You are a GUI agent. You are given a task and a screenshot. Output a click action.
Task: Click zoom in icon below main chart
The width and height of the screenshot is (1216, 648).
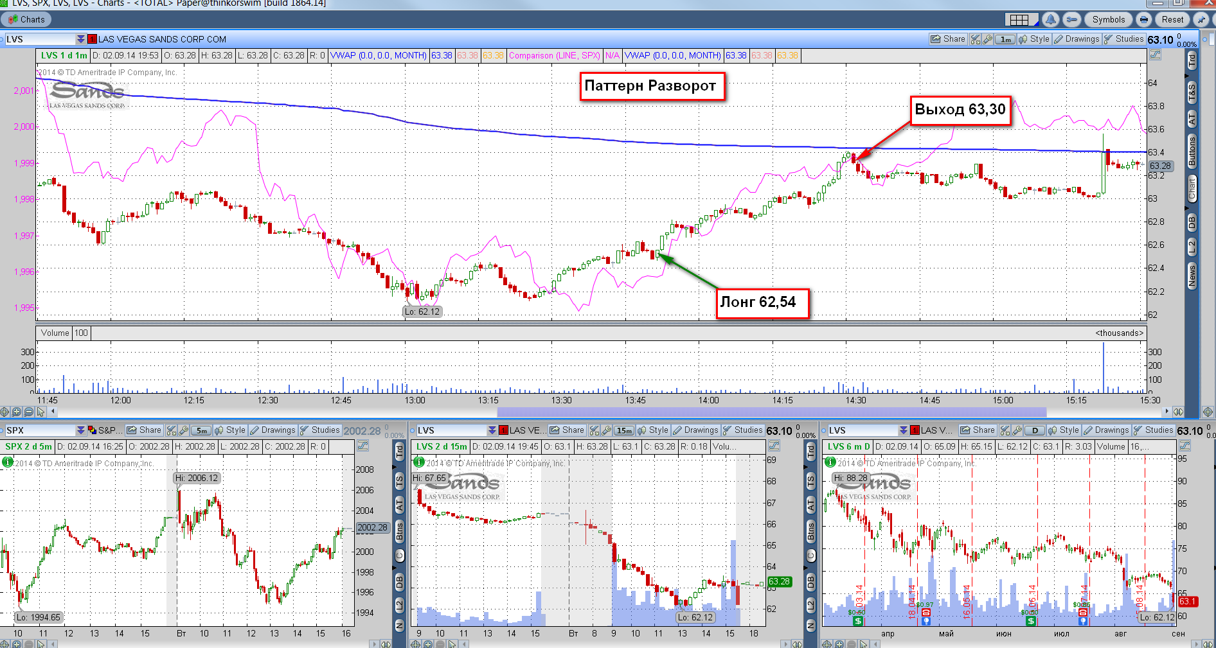click(x=17, y=412)
